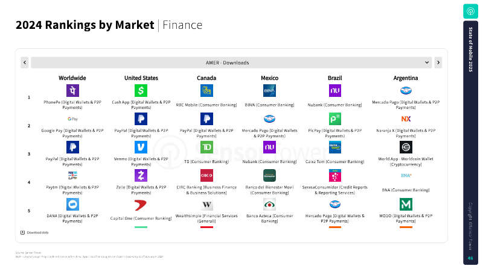
Task: Click the RBC Mobile icon under Canada
Action: pos(206,91)
